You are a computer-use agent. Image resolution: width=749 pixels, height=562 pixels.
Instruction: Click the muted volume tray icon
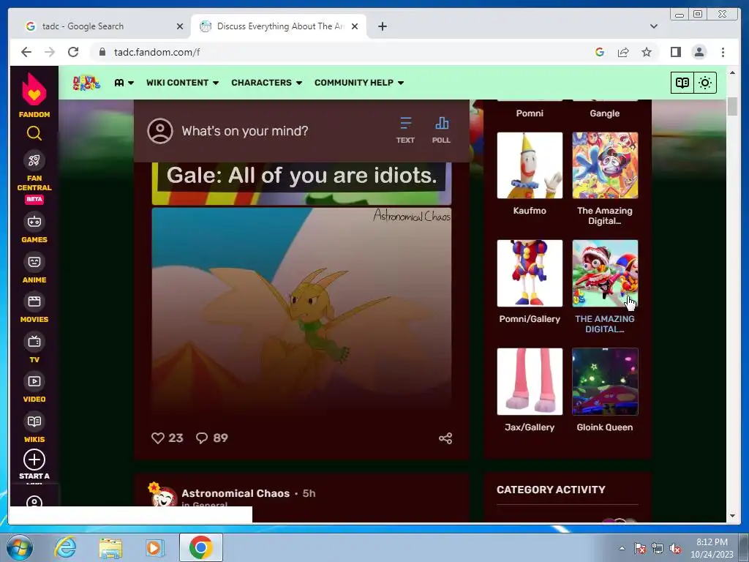[x=675, y=548]
